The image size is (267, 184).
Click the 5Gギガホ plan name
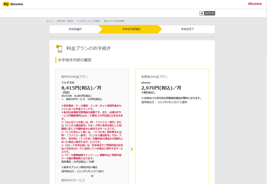click(68, 83)
